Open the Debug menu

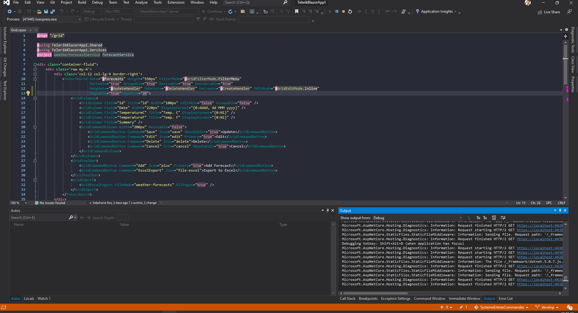coord(97,2)
